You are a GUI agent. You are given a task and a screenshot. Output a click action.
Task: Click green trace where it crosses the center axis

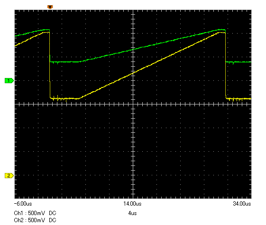[x=133, y=50]
